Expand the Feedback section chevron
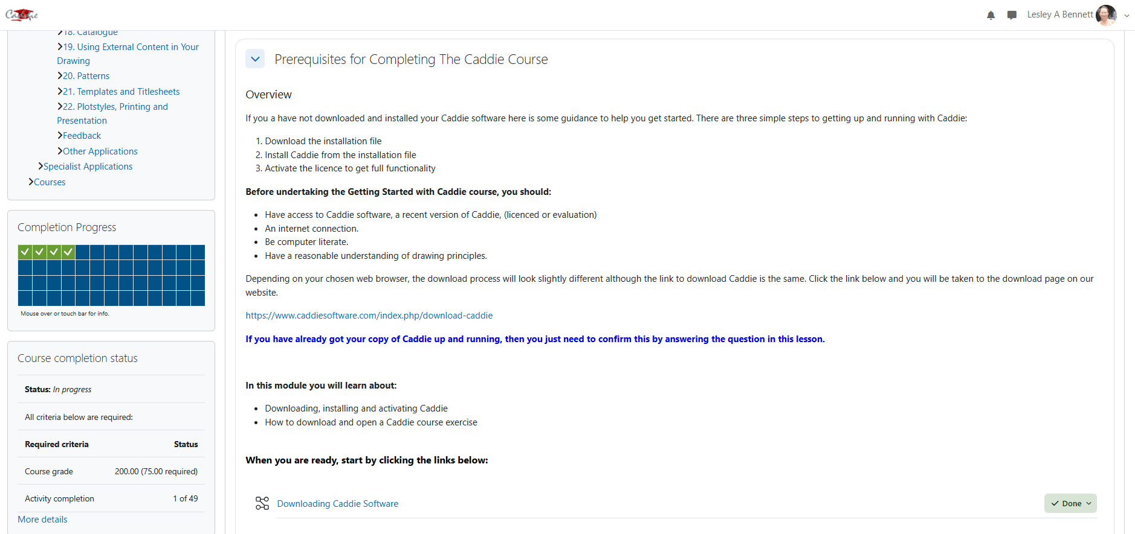This screenshot has height=534, width=1135. pos(60,136)
